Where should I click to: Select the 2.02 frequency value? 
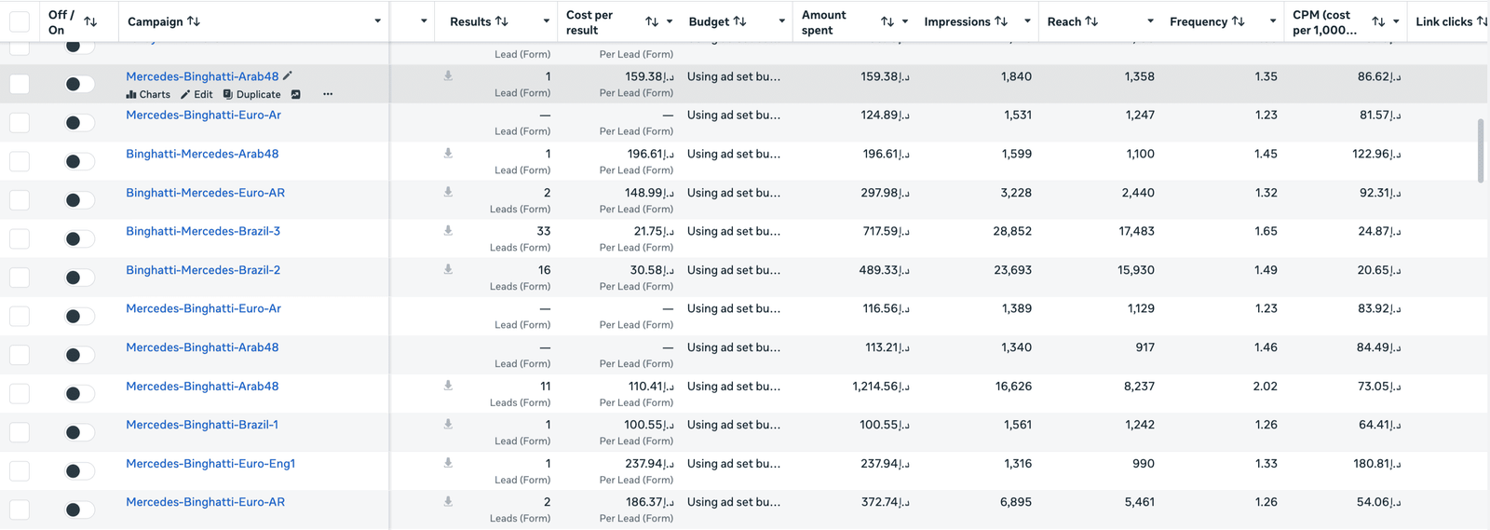pos(1265,386)
